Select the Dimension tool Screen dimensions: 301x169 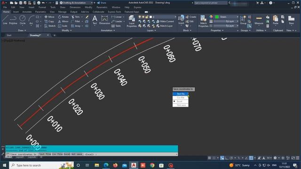point(104,20)
